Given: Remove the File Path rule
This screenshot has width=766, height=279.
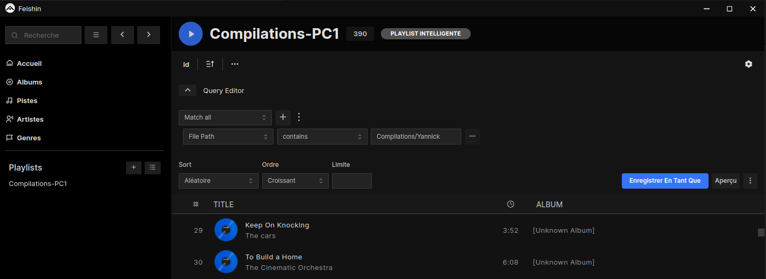Looking at the screenshot, I should tap(472, 137).
